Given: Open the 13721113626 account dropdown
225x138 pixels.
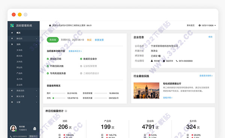Looking at the screenshot, I should coord(215,25).
